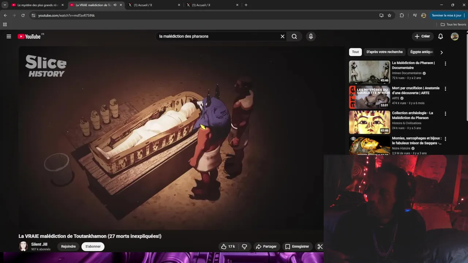Open thumbnail of 'La Malédiction du Pharaon | Documentaire'

tap(369, 72)
